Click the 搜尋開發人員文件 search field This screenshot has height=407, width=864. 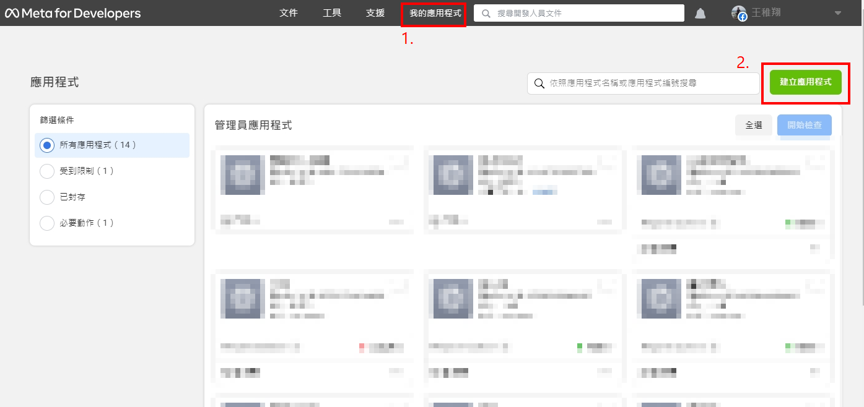coord(579,13)
